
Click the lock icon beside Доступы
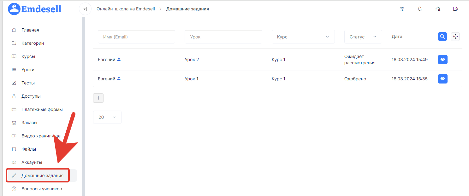(x=14, y=96)
